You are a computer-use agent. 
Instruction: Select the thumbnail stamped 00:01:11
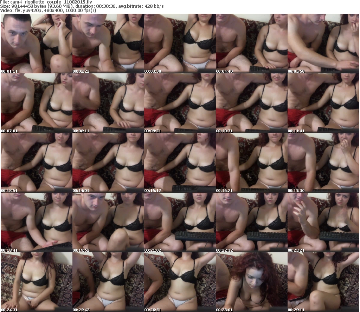pos(37,44)
